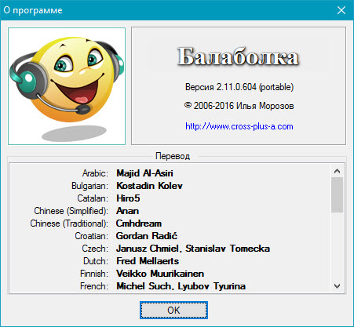This screenshot has height=327, width=354.
Task: Select translators Michel Such, Lyubov Tyurina
Action: tap(181, 286)
